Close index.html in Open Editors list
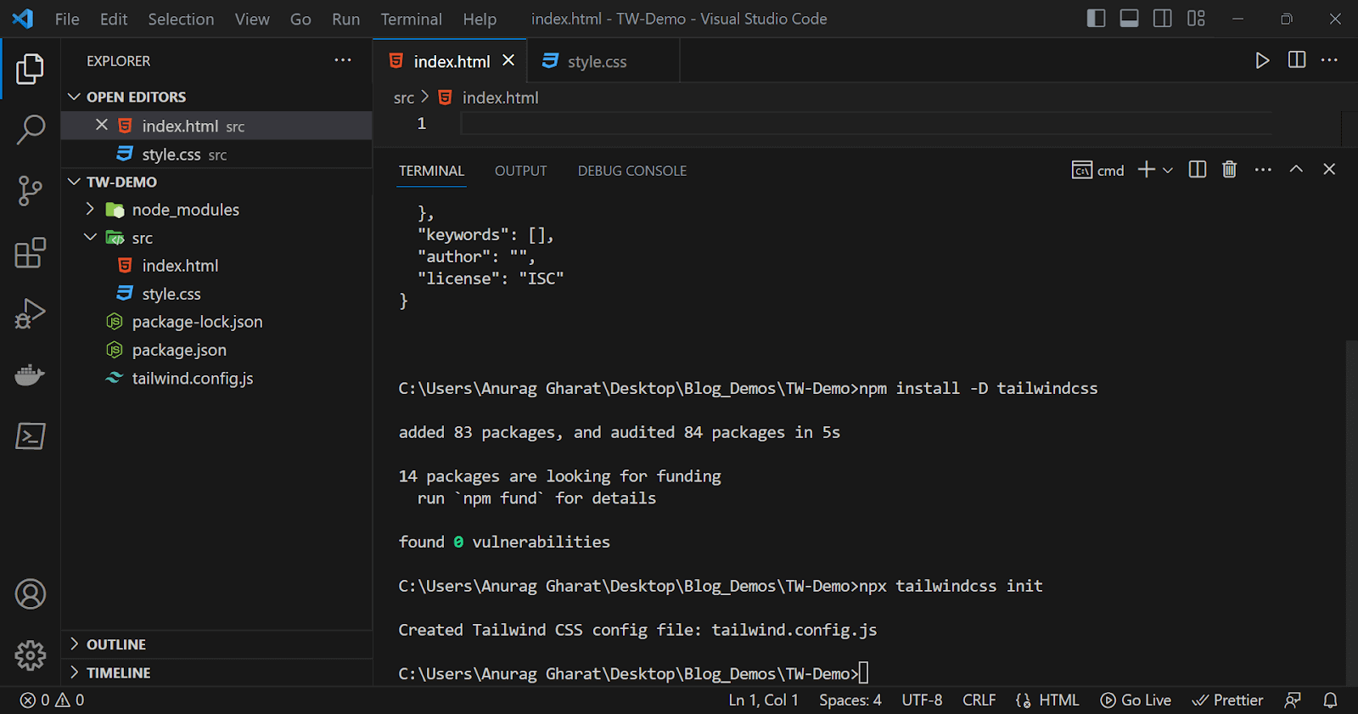The height and width of the screenshot is (714, 1358). click(x=102, y=125)
